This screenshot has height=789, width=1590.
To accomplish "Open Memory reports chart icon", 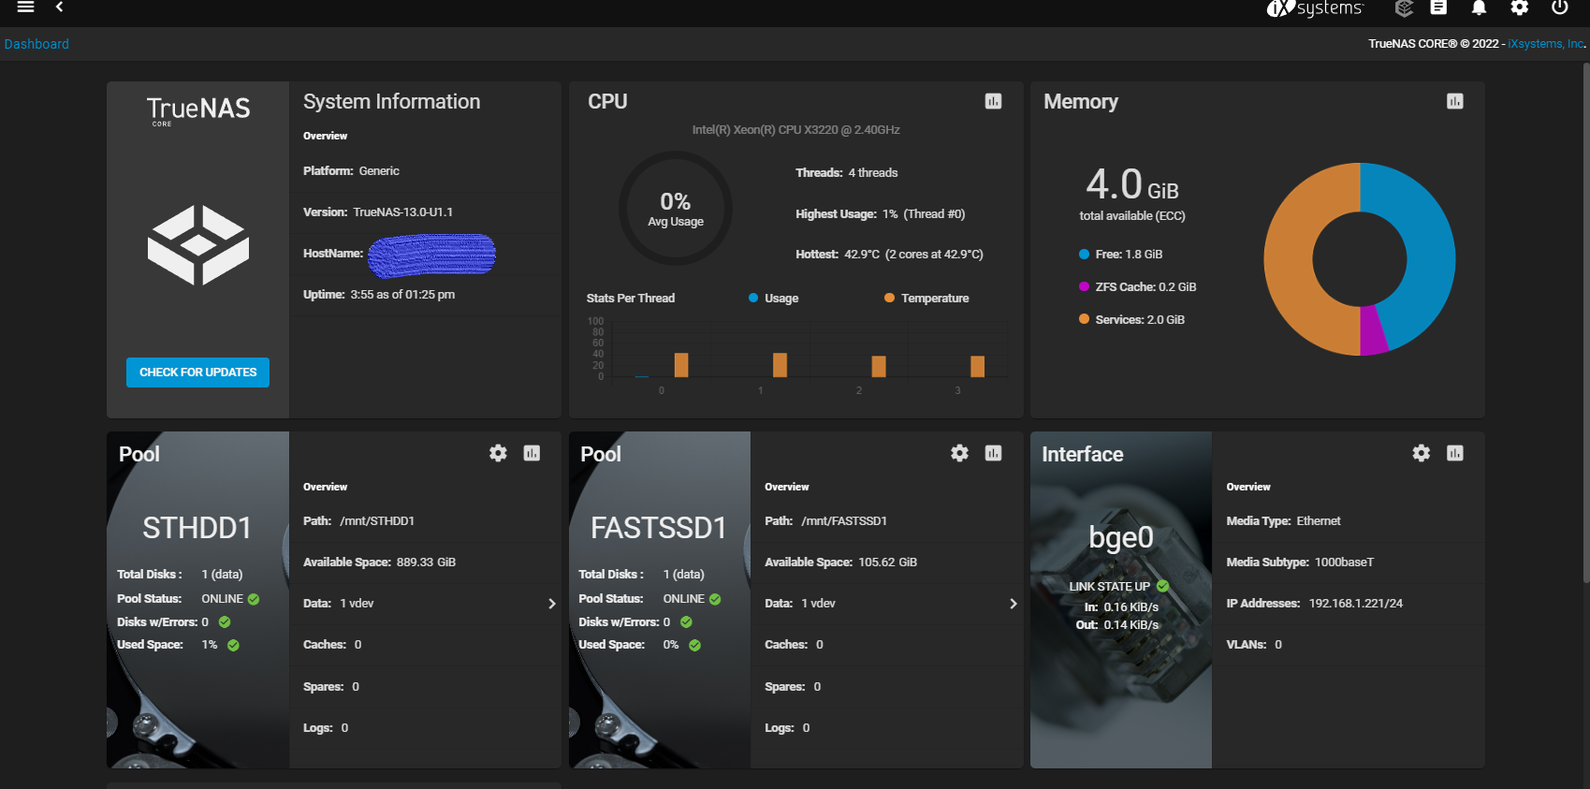I will (1454, 101).
